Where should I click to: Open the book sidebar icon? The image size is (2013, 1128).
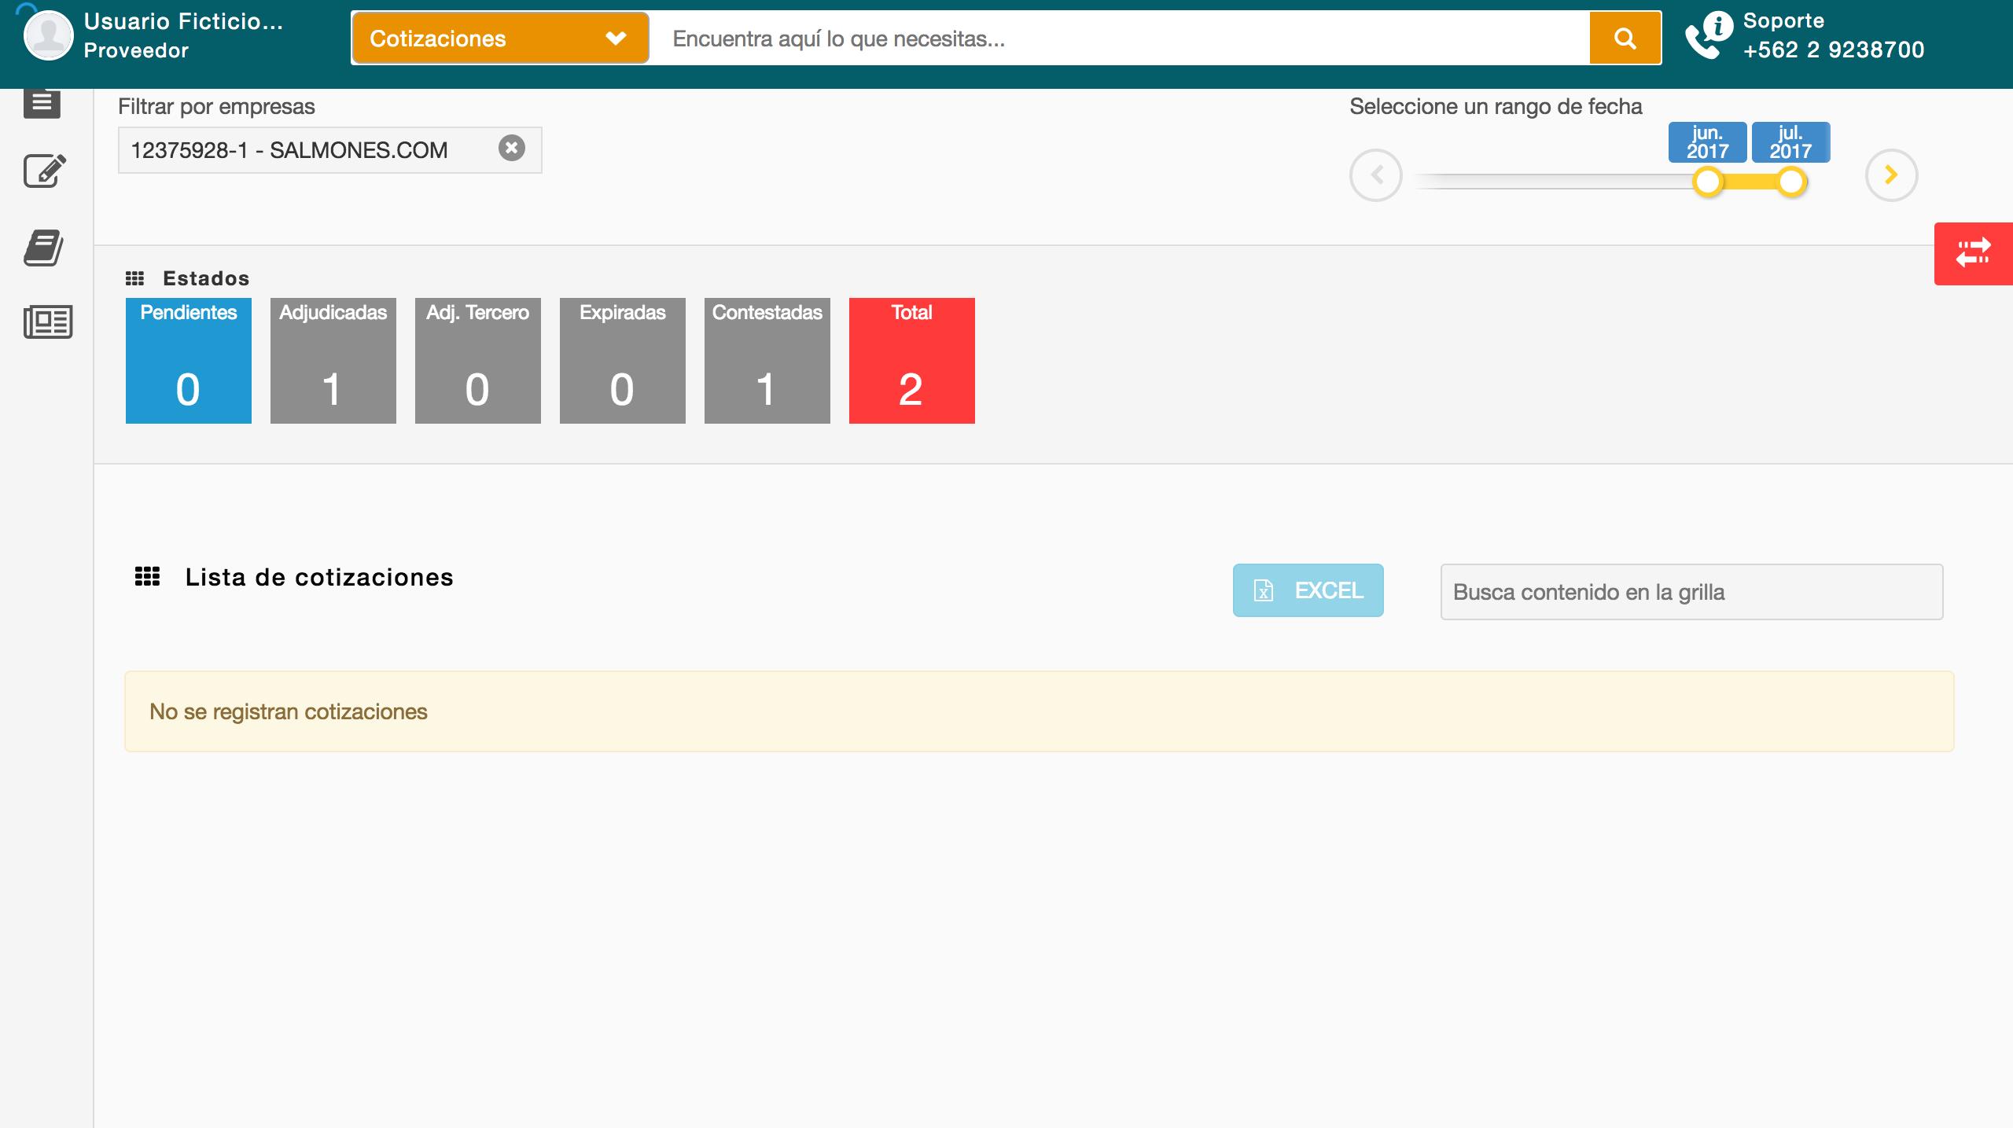tap(44, 248)
